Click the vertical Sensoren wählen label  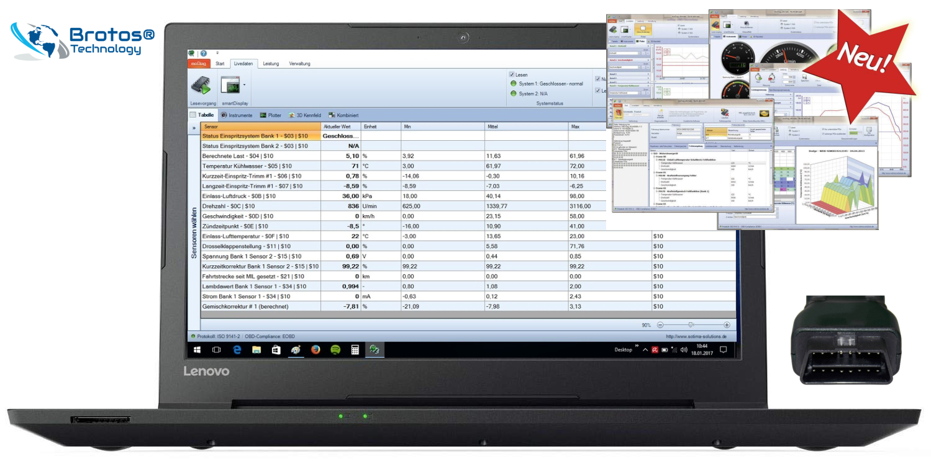[x=194, y=233]
